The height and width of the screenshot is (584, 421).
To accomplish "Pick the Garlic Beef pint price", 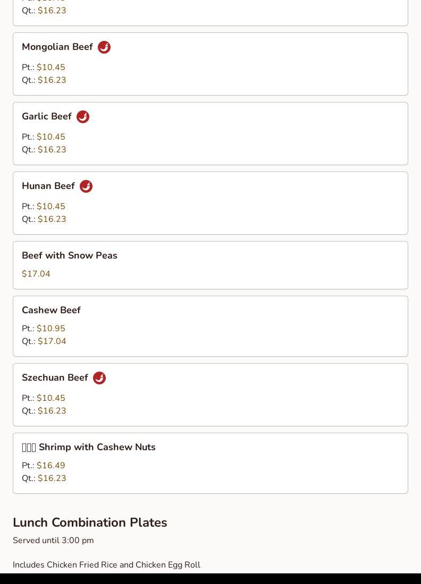I will pos(51,137).
